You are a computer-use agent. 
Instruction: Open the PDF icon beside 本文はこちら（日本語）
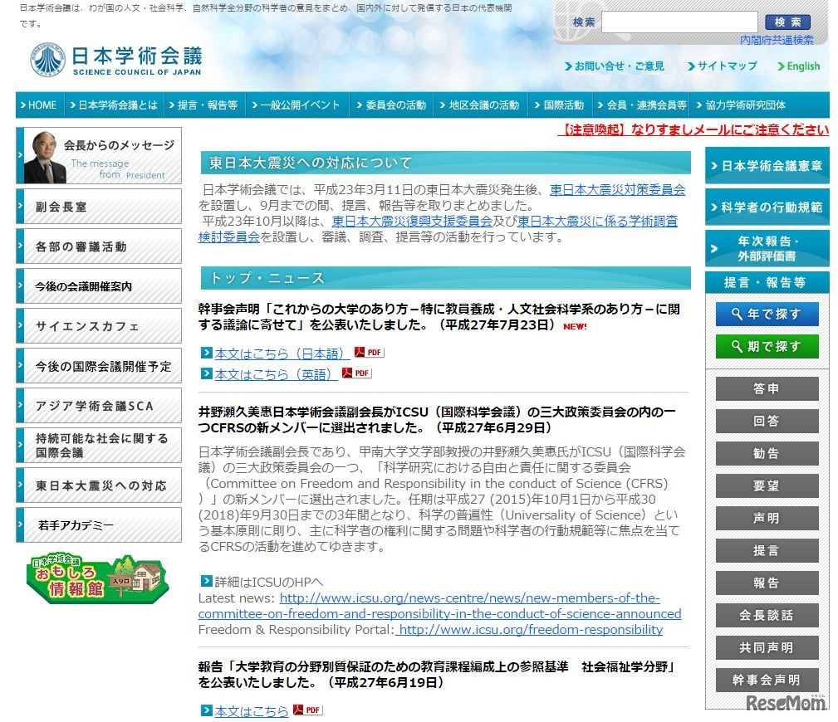(368, 351)
